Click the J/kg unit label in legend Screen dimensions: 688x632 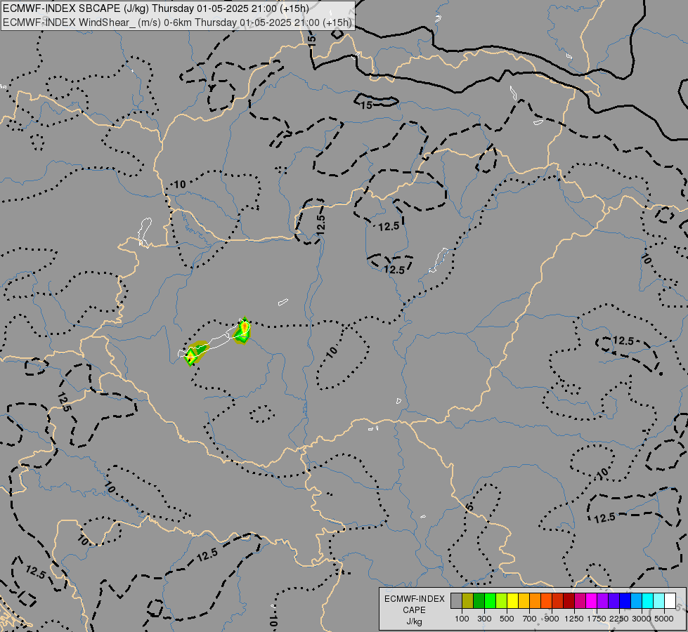(414, 621)
